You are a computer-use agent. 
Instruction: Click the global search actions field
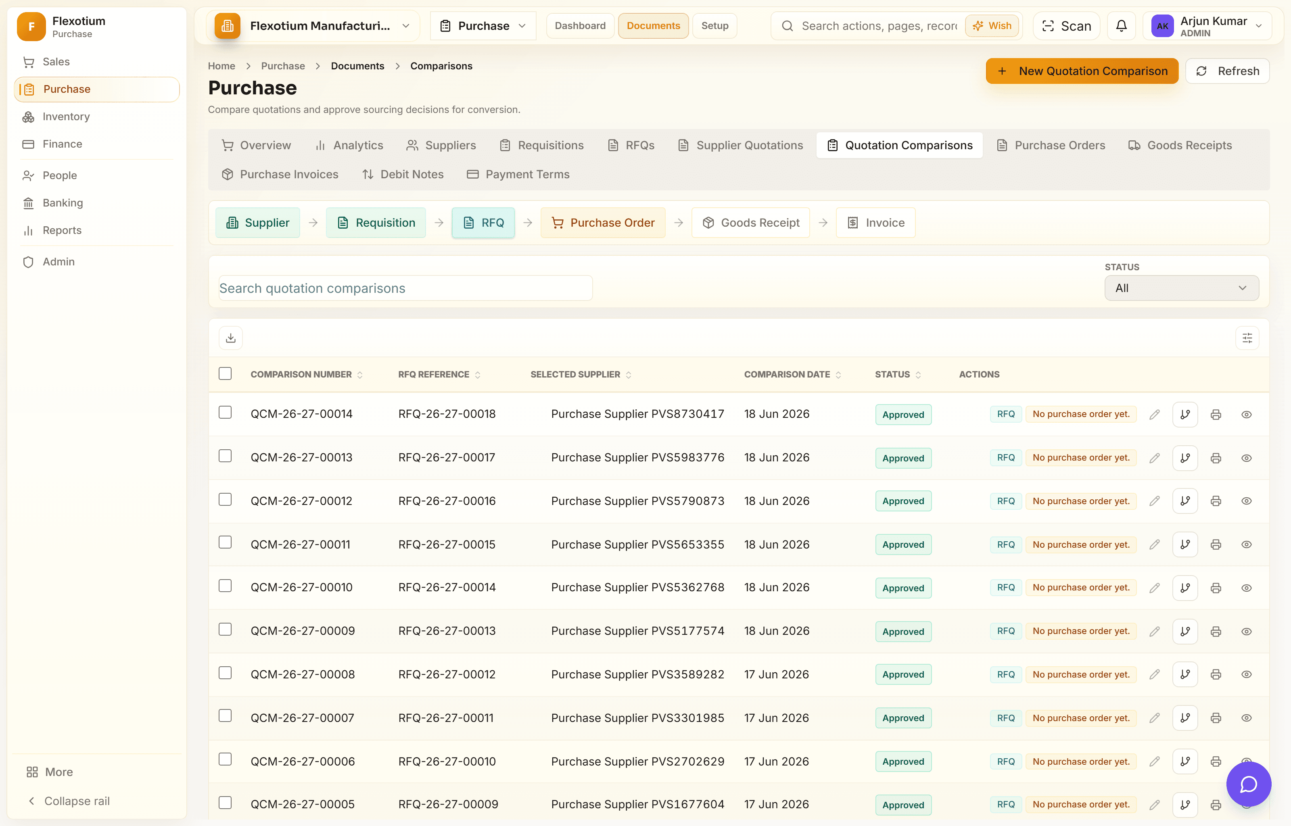click(x=879, y=26)
